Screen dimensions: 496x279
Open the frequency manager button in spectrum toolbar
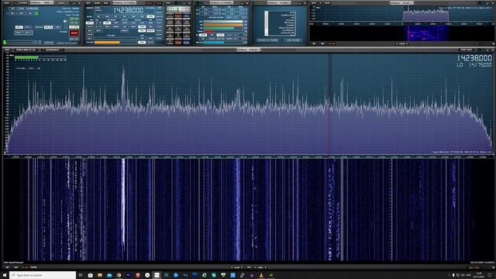click(26, 50)
